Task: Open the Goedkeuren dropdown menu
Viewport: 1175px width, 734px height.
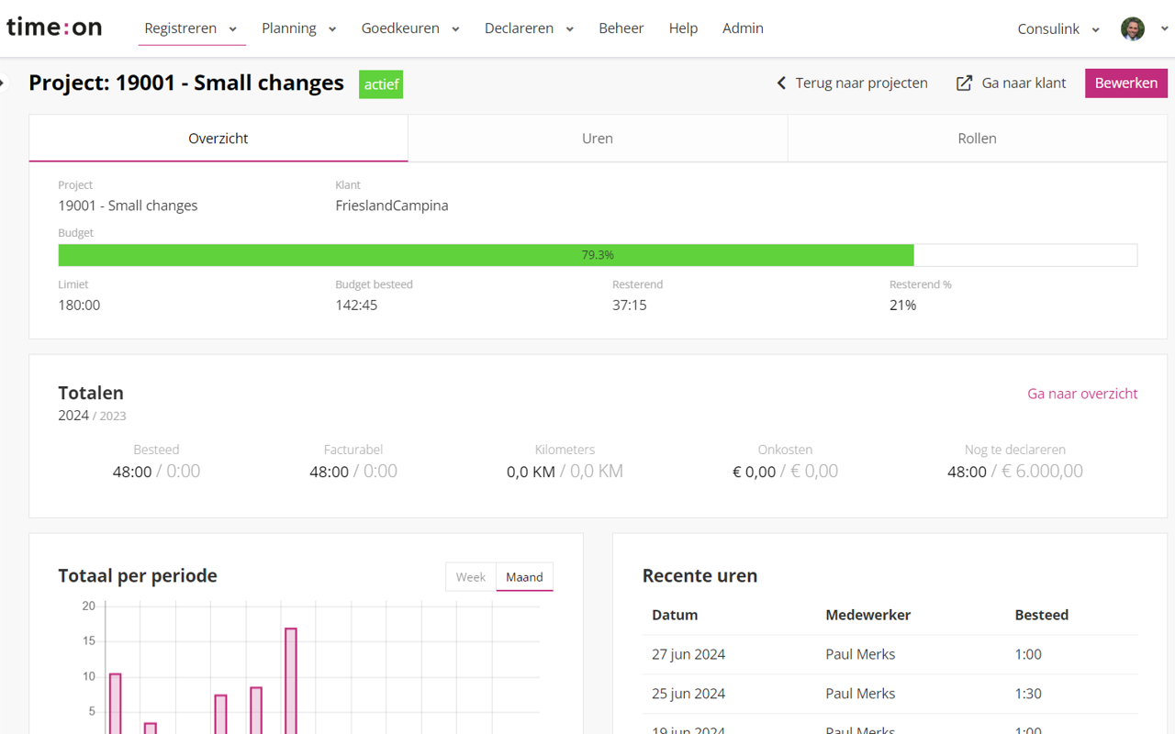Action: [410, 28]
